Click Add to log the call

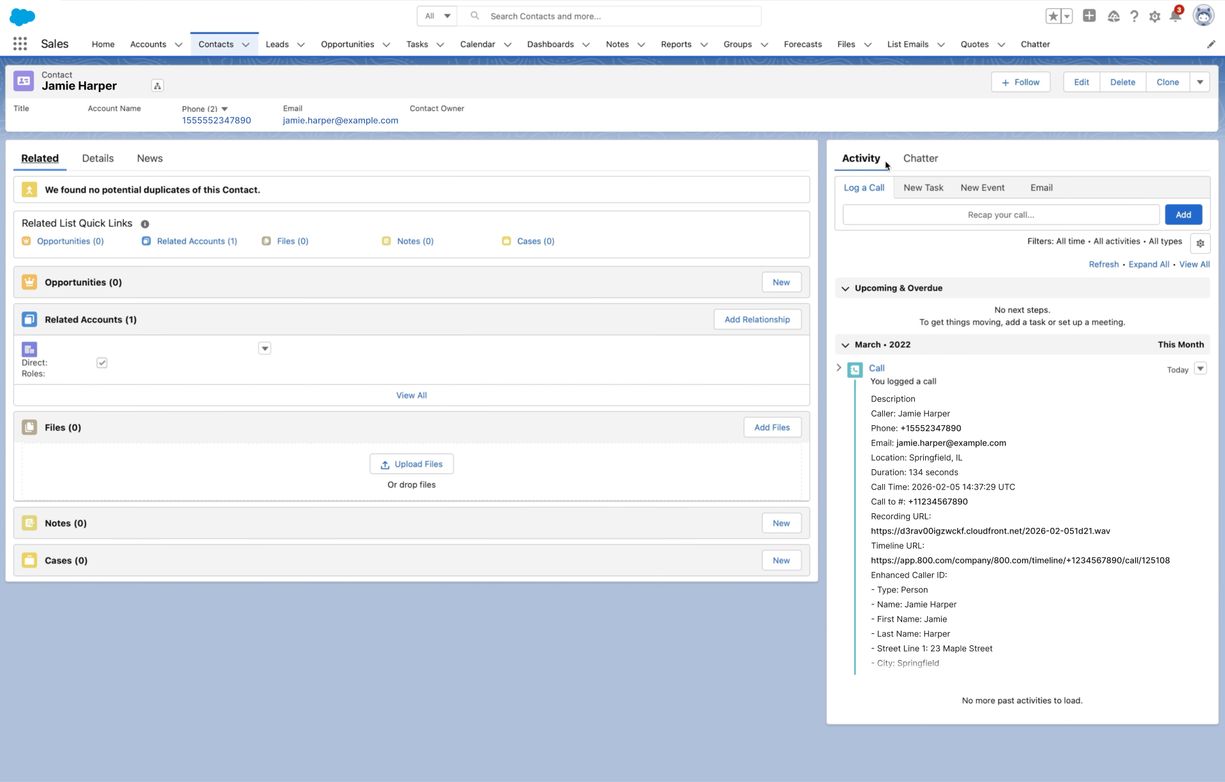[x=1184, y=214]
